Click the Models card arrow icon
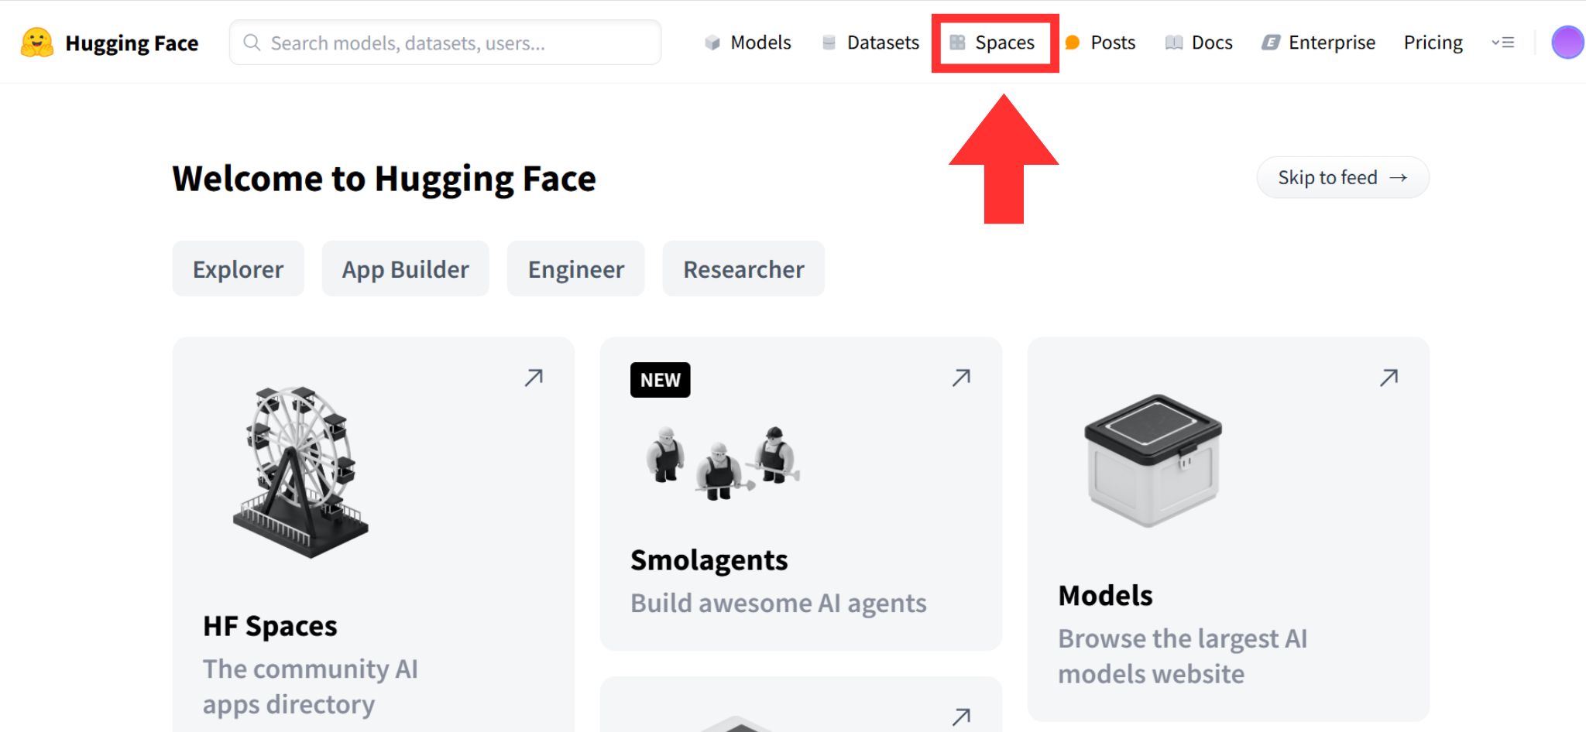The height and width of the screenshot is (732, 1586). pos(1389,378)
